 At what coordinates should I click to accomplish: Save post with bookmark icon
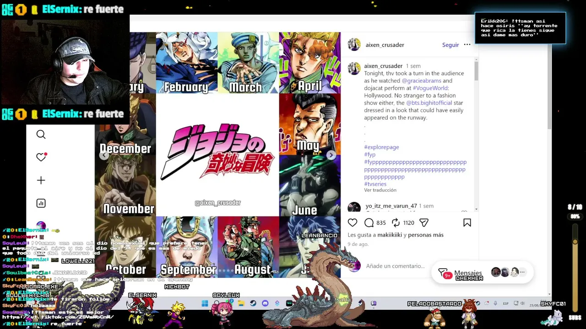click(x=467, y=223)
